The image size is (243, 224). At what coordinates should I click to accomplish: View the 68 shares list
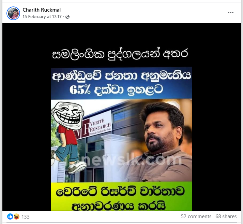pos(226,216)
